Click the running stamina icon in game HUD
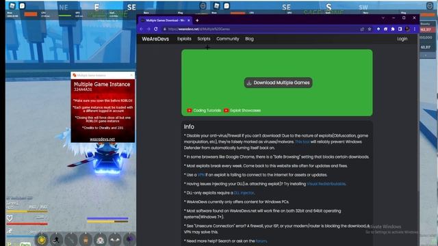The width and height of the screenshot is (438, 246). (x=10, y=231)
